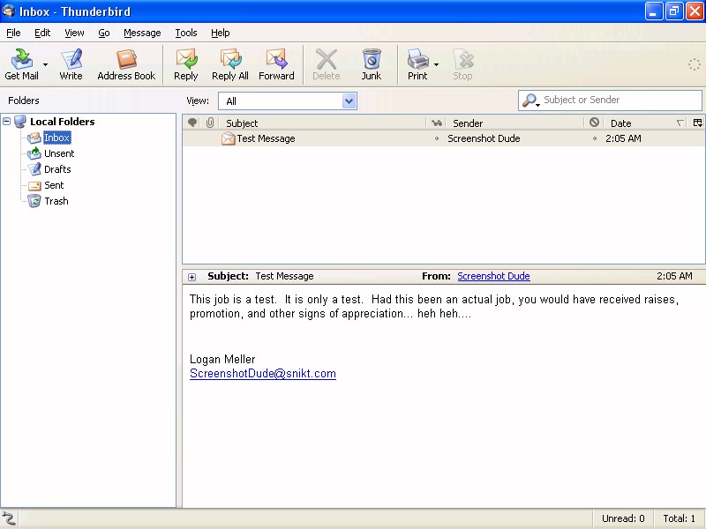Click the Delete toolbar button
The height and width of the screenshot is (529, 706).
click(x=327, y=64)
